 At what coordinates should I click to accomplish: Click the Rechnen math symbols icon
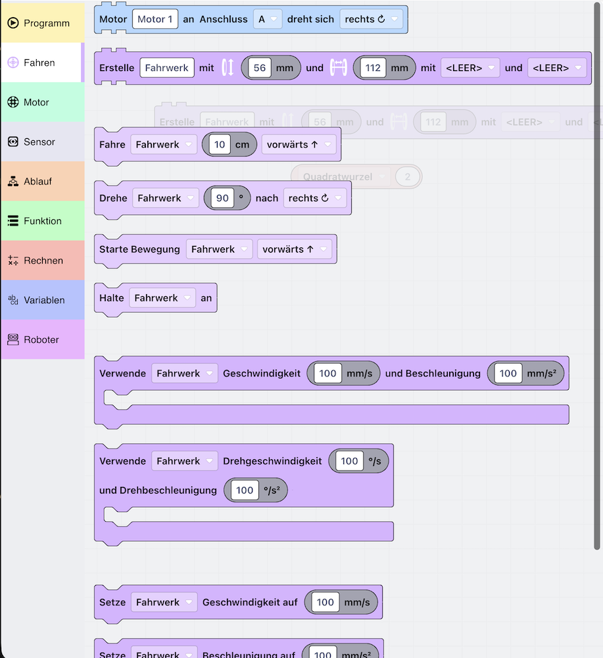[13, 261]
